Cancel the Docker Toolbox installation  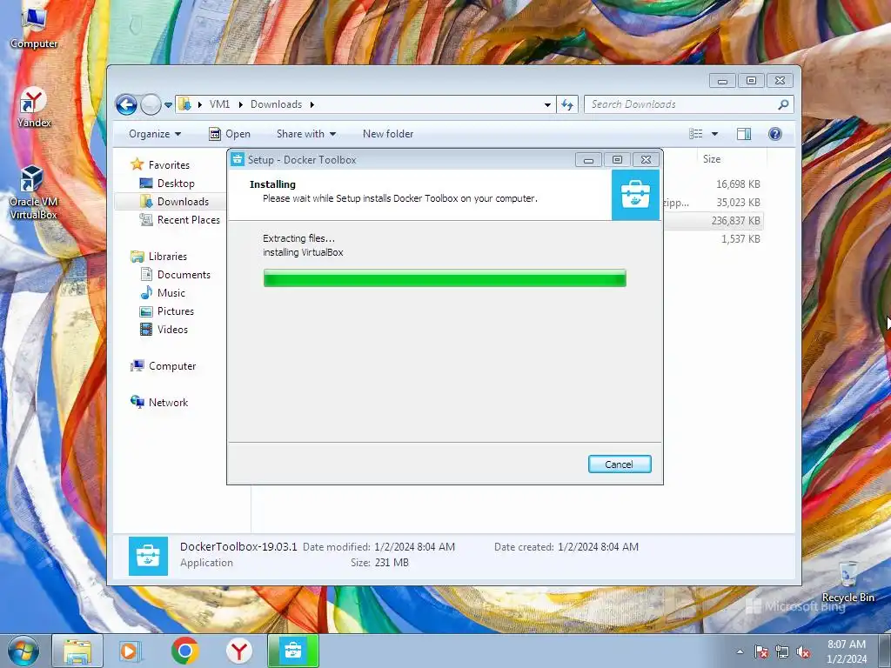[620, 464]
